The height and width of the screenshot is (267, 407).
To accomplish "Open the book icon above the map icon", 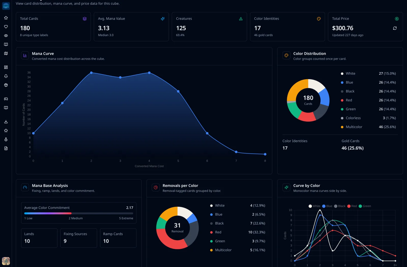I will click(x=6, y=44).
